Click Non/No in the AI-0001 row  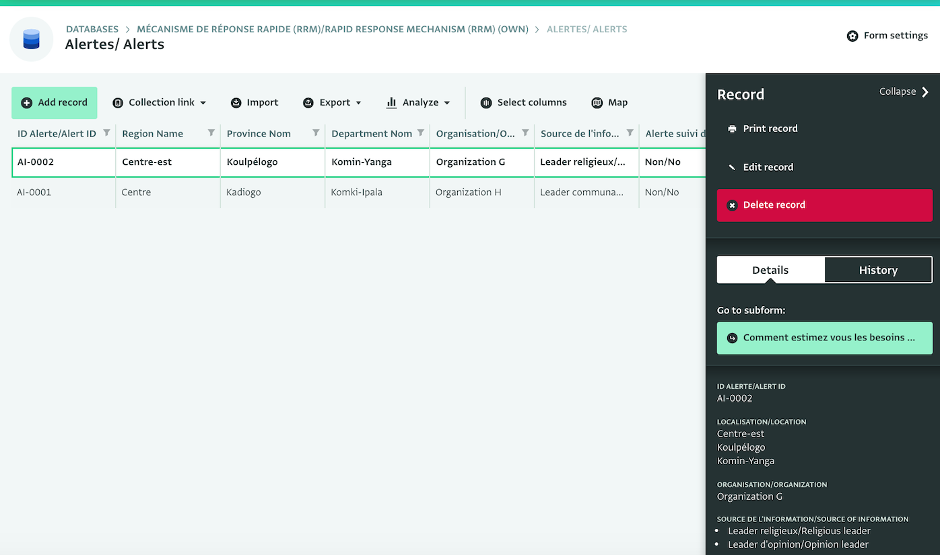[673, 192]
